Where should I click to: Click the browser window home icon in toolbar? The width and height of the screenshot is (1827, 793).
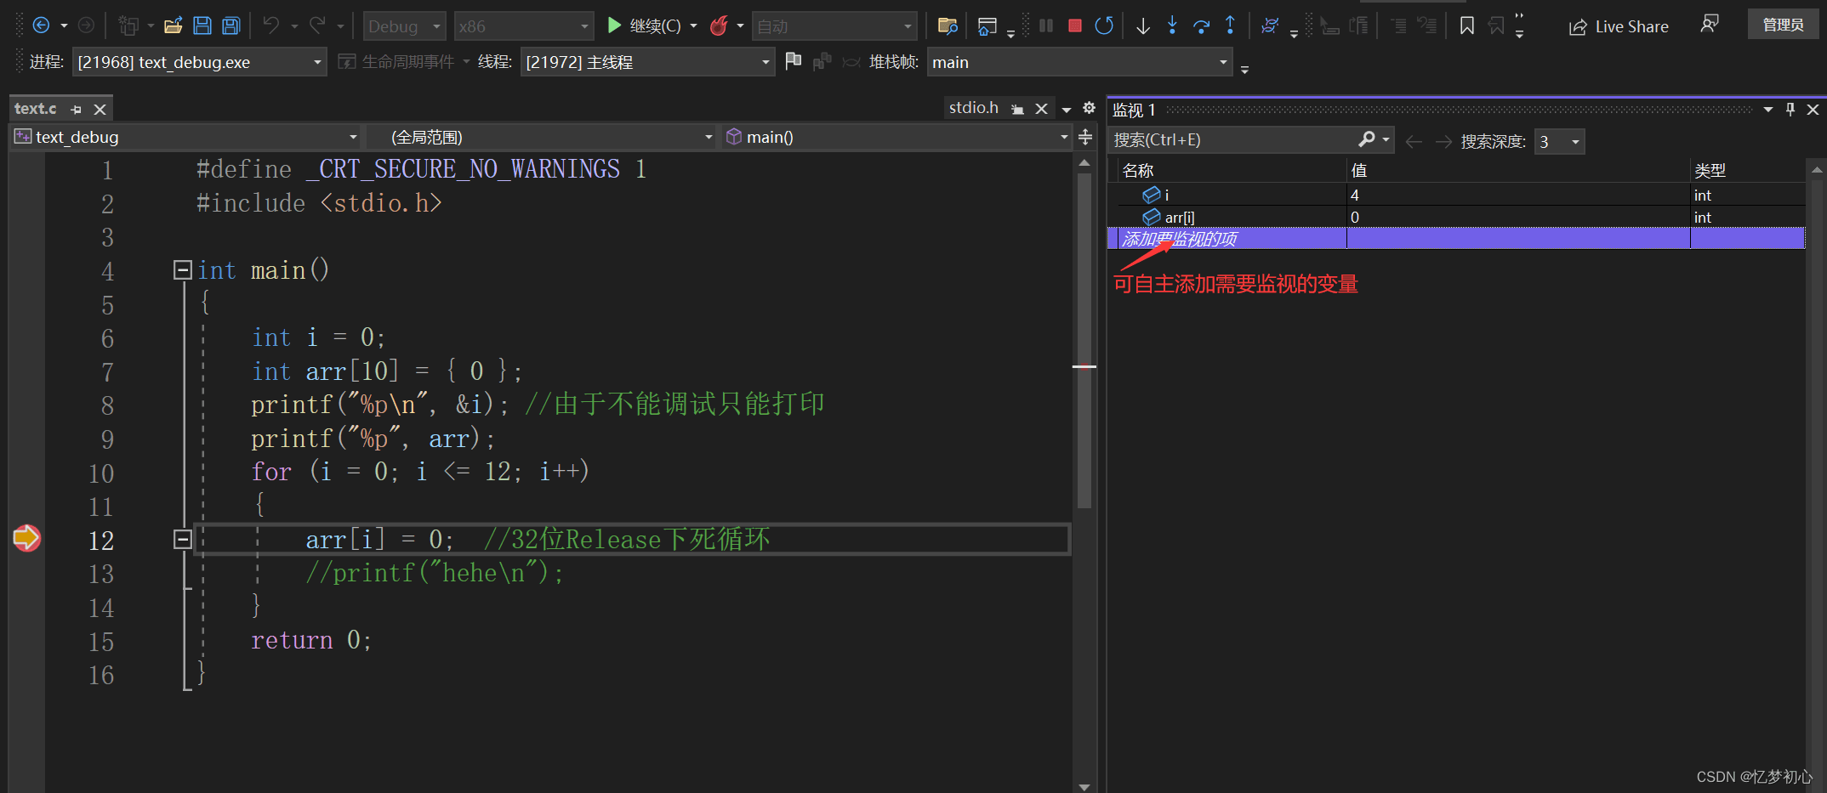pyautogui.click(x=987, y=25)
